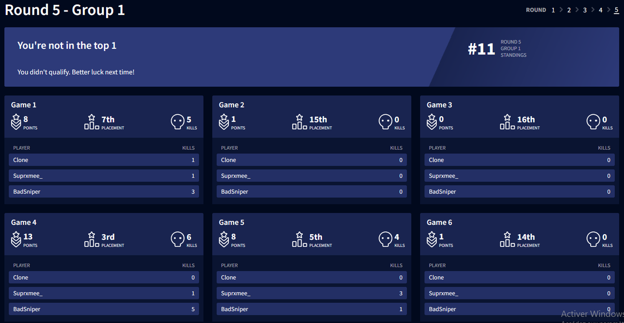This screenshot has width=624, height=323.
Task: Click the PLAYER column header in Game 1
Action: [x=22, y=148]
